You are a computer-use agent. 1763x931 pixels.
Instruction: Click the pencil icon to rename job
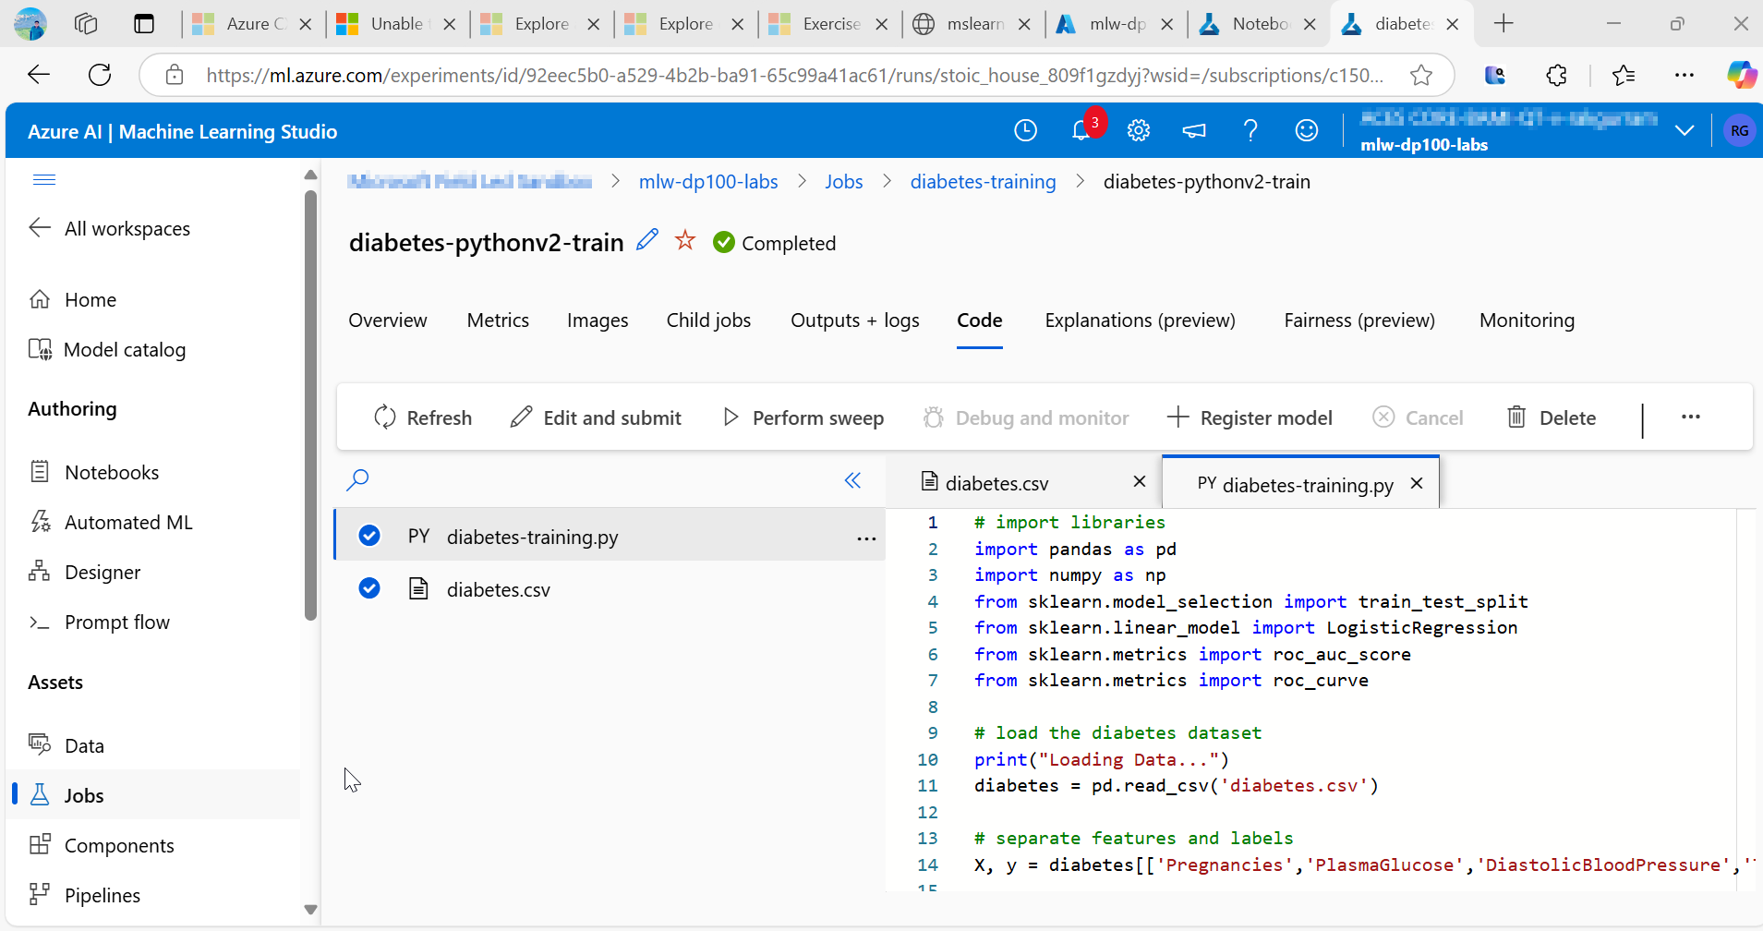[647, 240]
